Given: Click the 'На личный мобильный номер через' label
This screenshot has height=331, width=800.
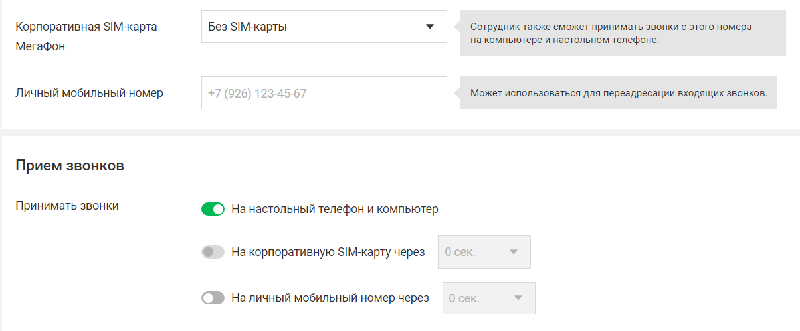Looking at the screenshot, I should click(330, 298).
